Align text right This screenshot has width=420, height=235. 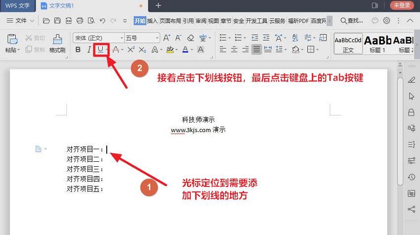point(245,49)
